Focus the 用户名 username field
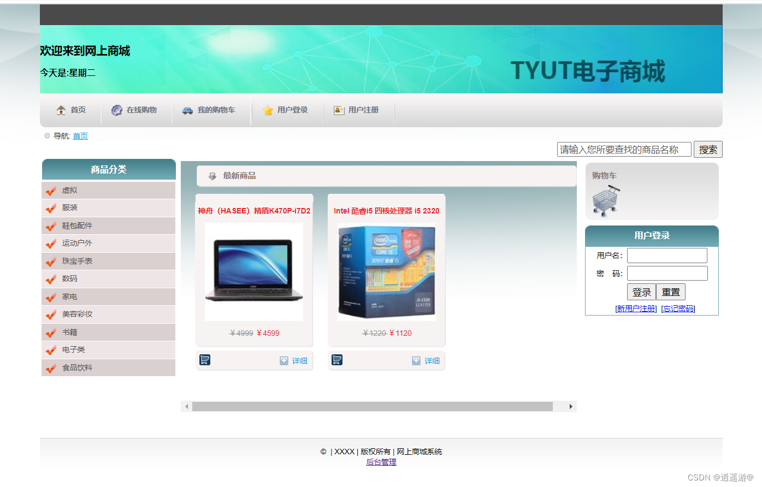The image size is (762, 487). [667, 256]
